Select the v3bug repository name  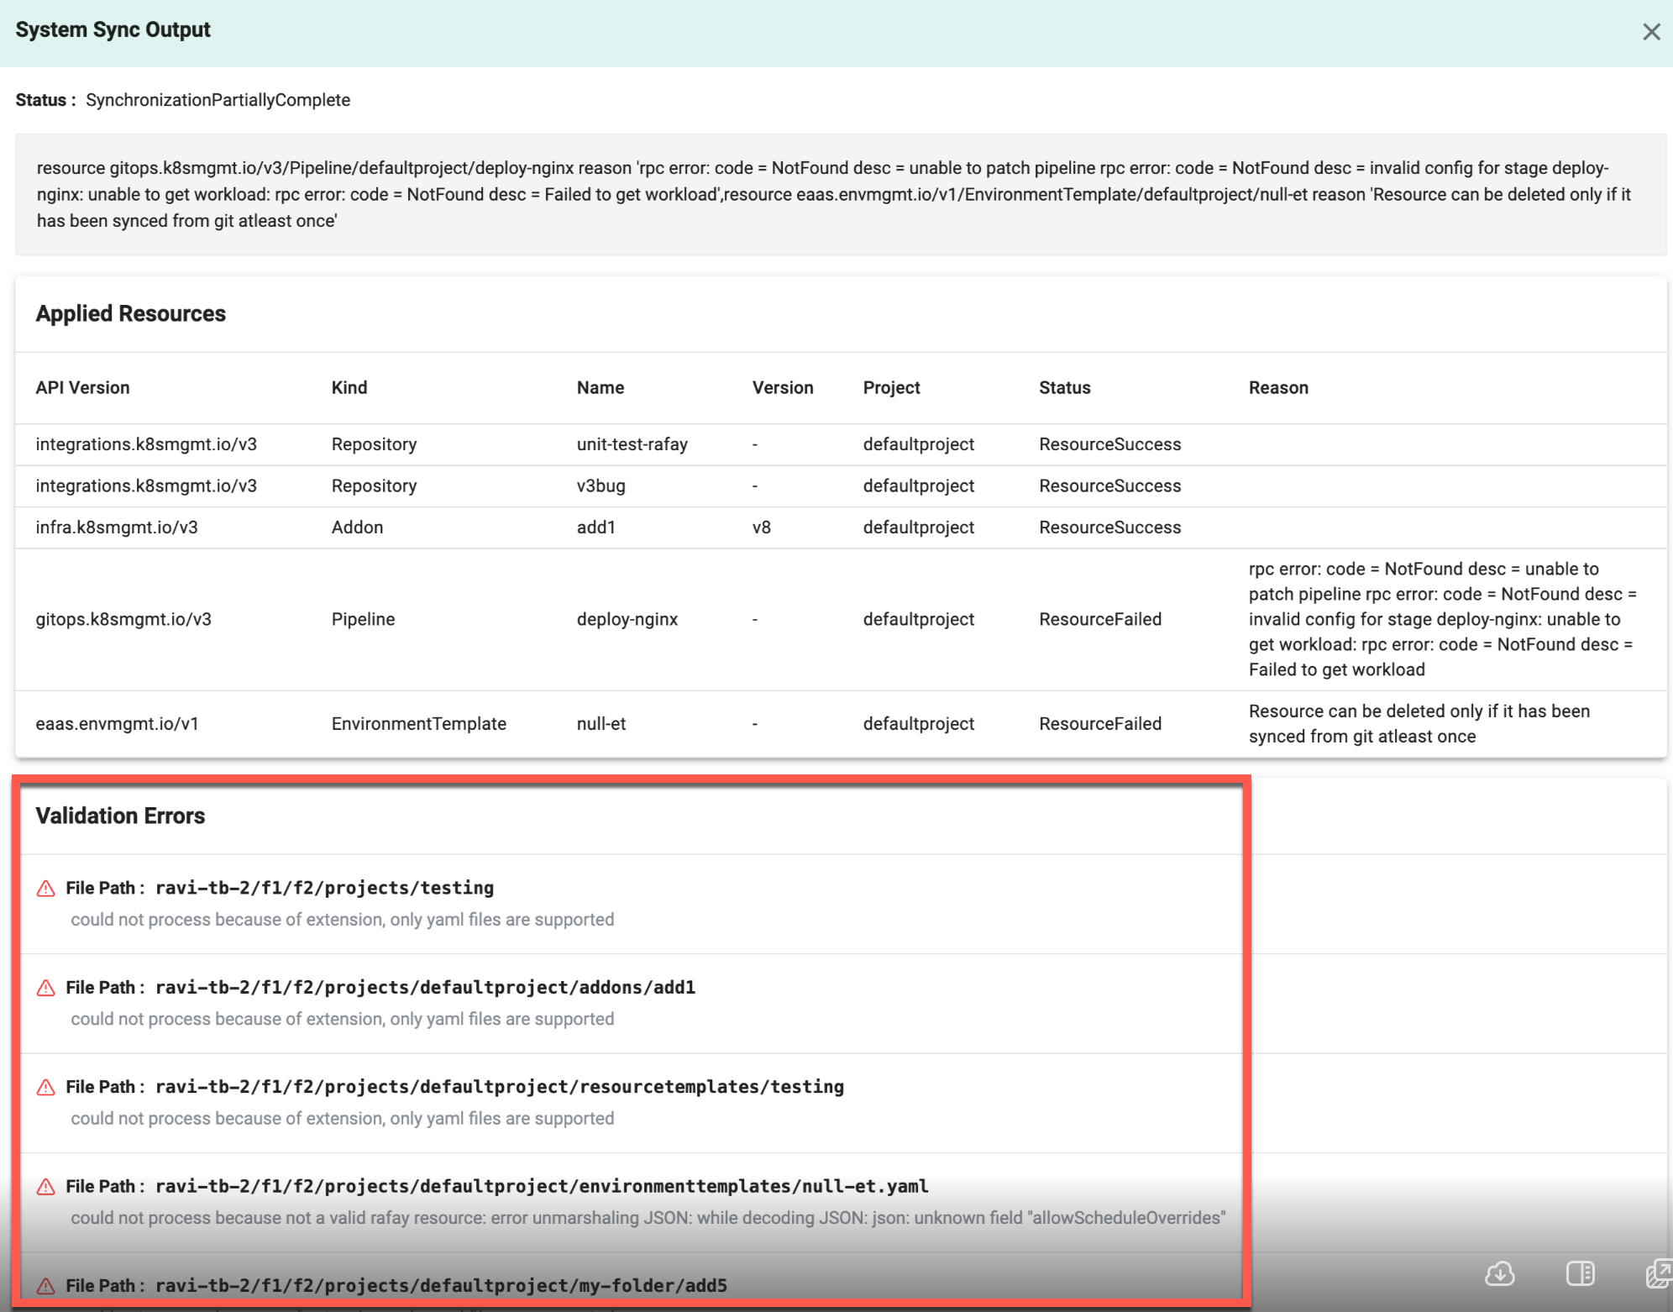[x=600, y=486]
